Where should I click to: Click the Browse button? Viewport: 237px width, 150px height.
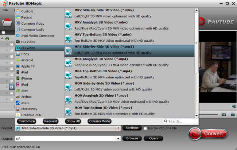(132, 138)
